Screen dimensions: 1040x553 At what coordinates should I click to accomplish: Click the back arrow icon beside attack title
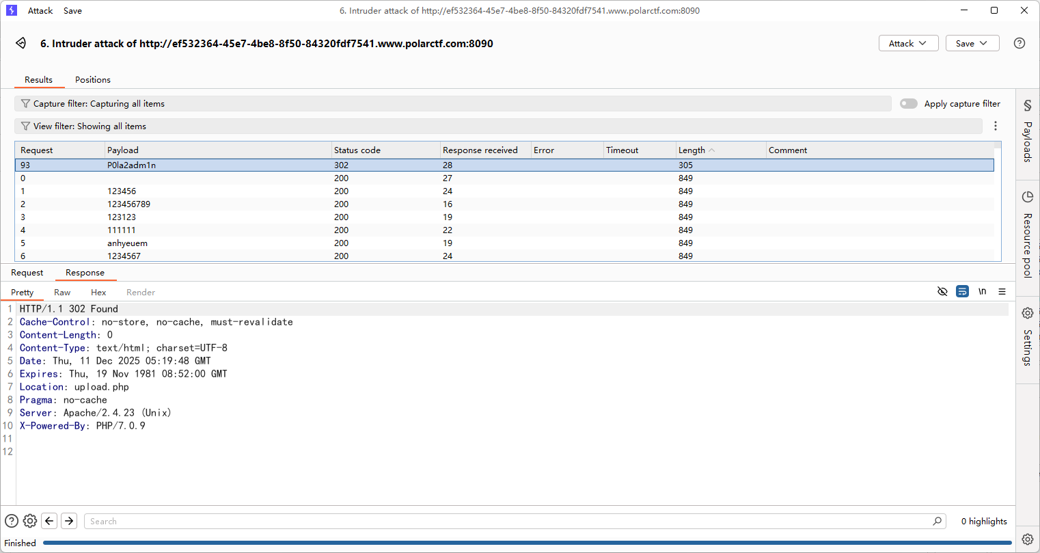coord(21,43)
